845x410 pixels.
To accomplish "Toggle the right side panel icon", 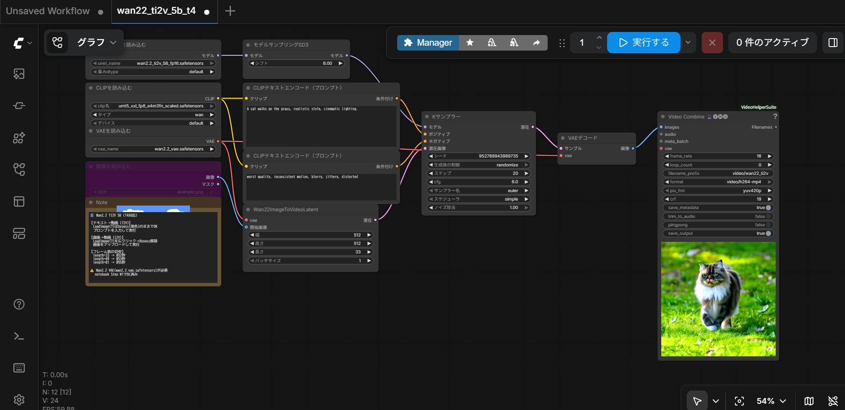I will click(833, 43).
